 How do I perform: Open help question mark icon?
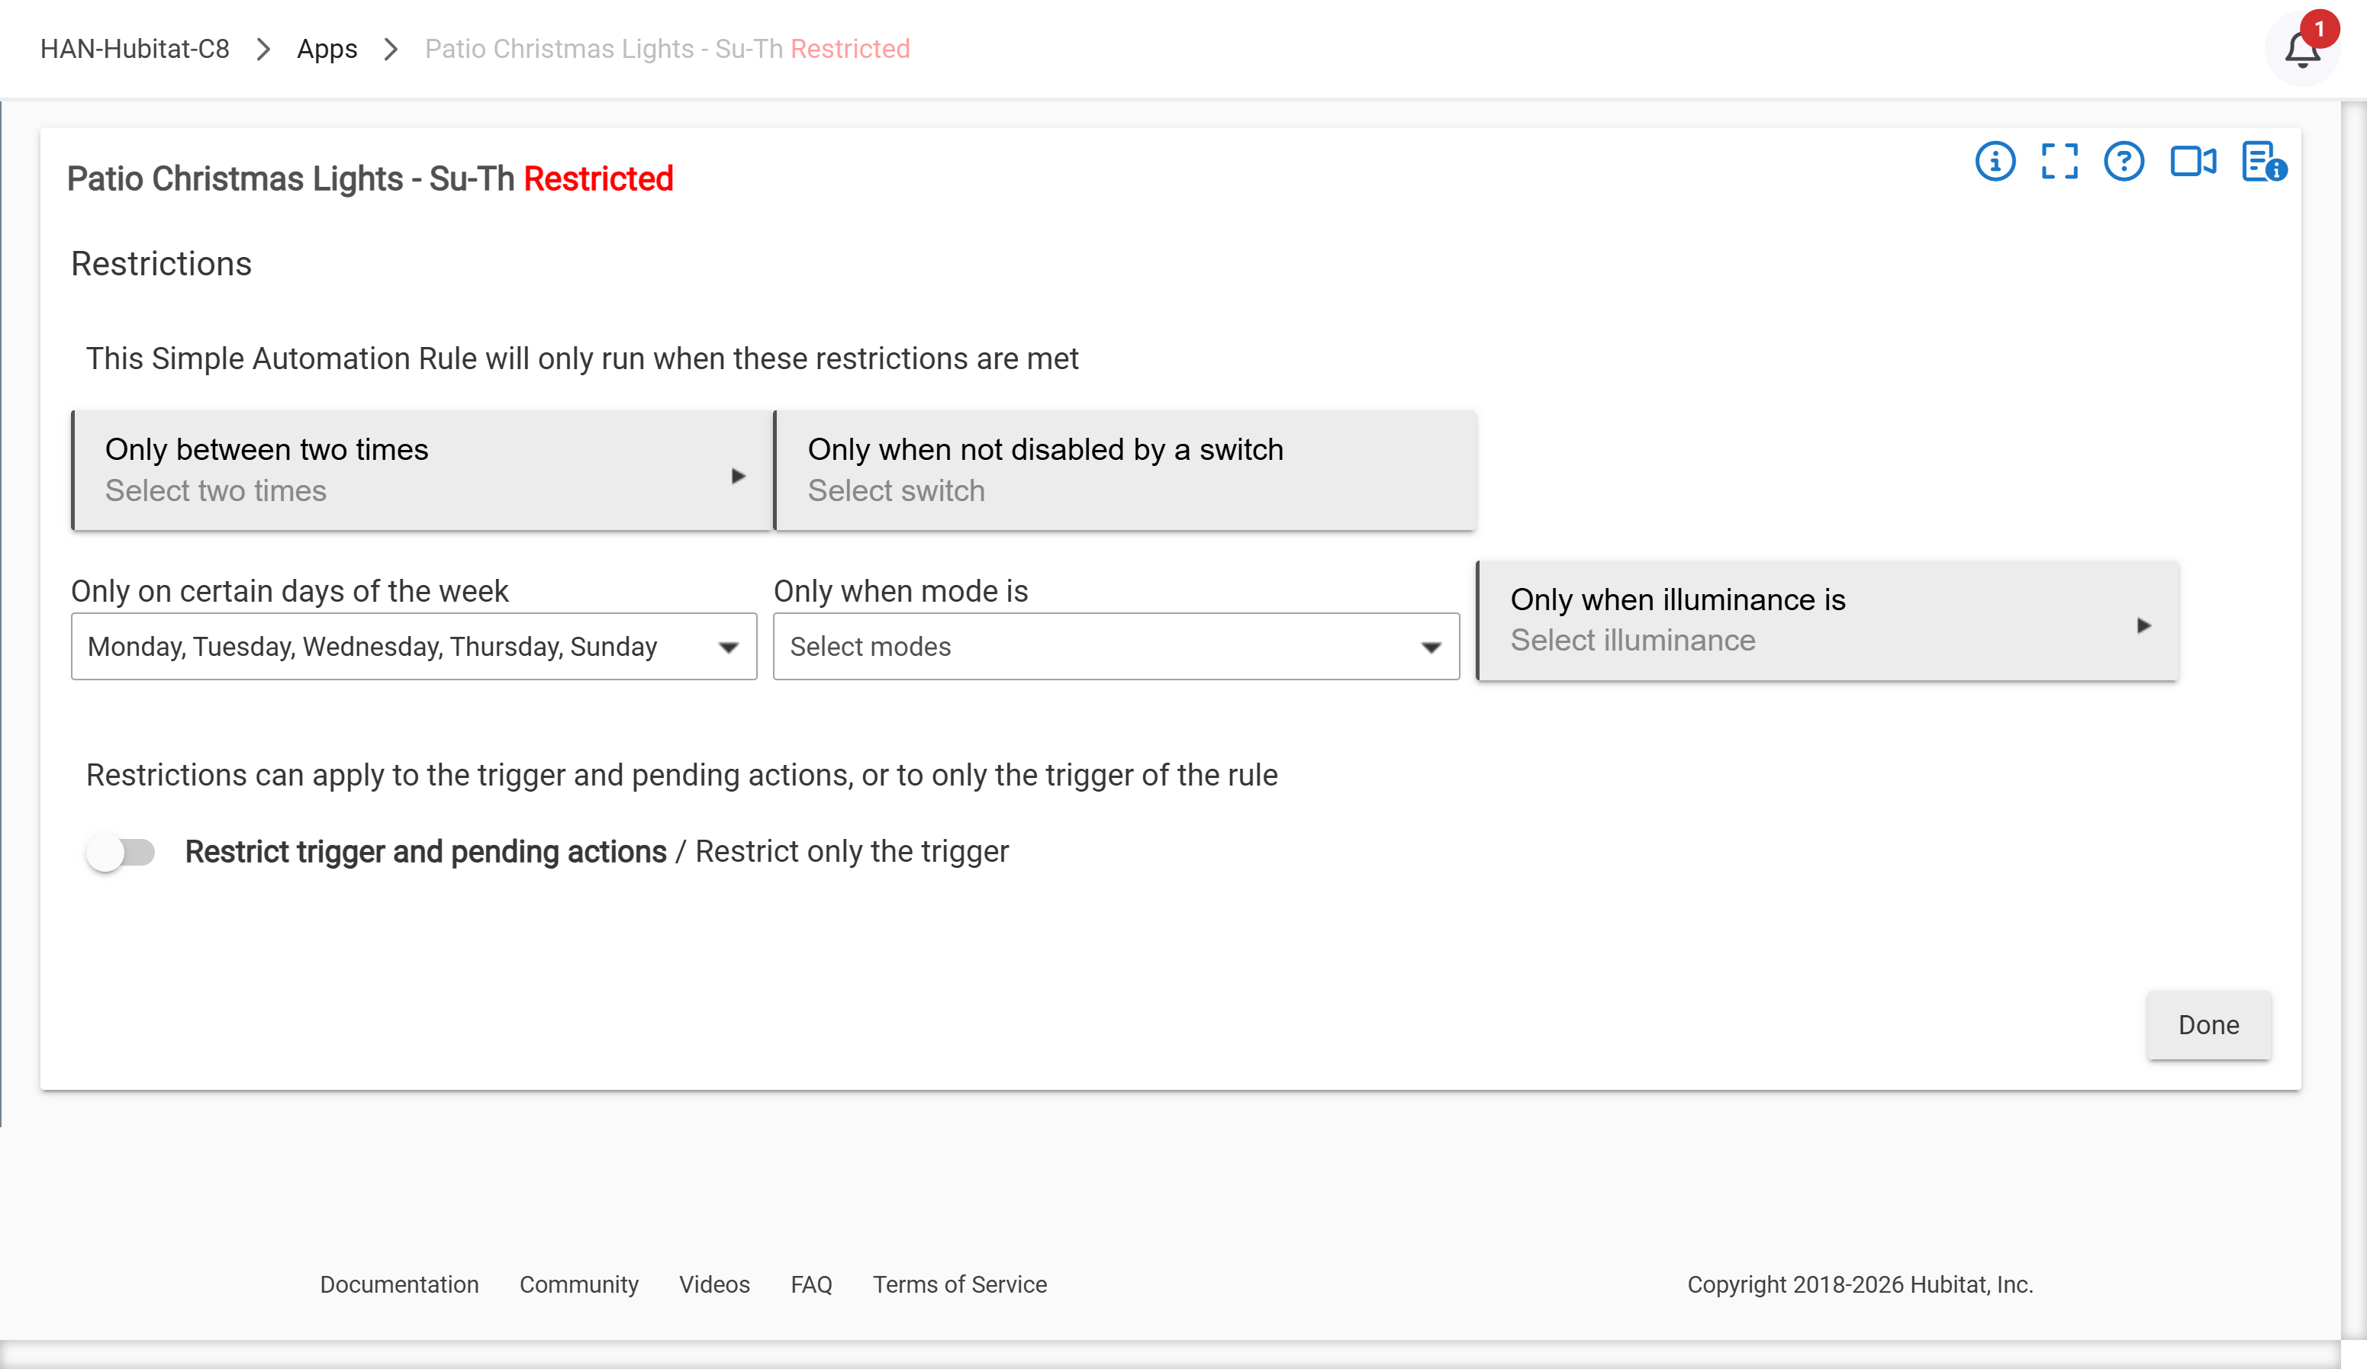[x=2123, y=162]
